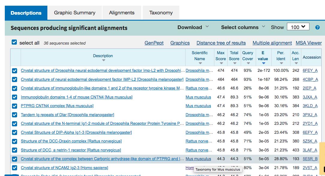Sort by Per. Ident column arrow
The height and width of the screenshot is (176, 325).
point(281,63)
